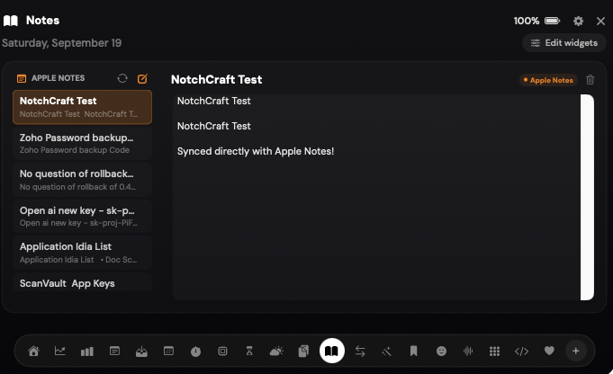Viewport: 613px width, 374px height.
Task: Open the magic wand widget in the dock
Action: click(387, 352)
